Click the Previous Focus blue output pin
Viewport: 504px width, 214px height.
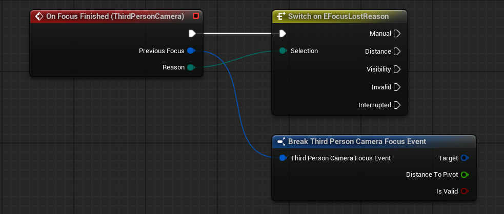(x=191, y=51)
